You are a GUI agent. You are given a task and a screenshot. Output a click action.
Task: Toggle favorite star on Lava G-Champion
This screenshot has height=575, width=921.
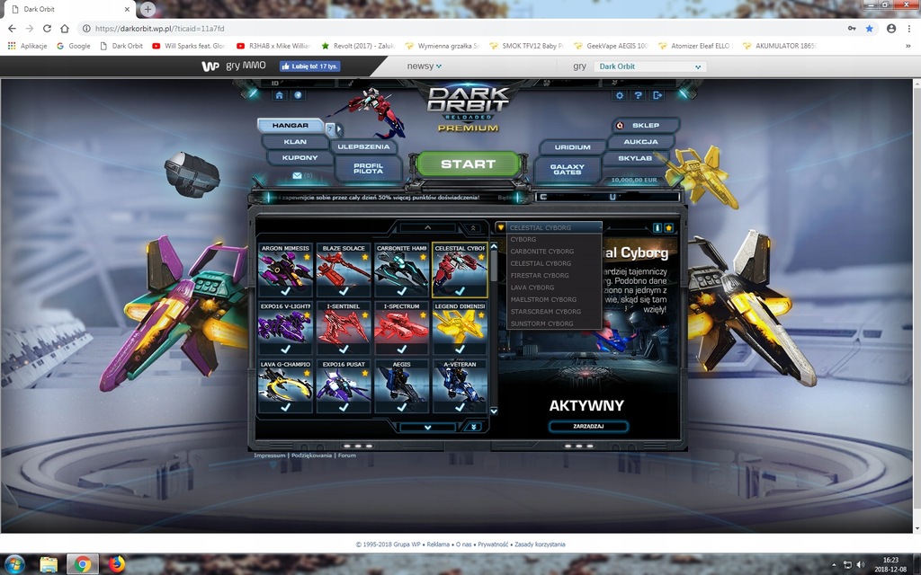(307, 373)
